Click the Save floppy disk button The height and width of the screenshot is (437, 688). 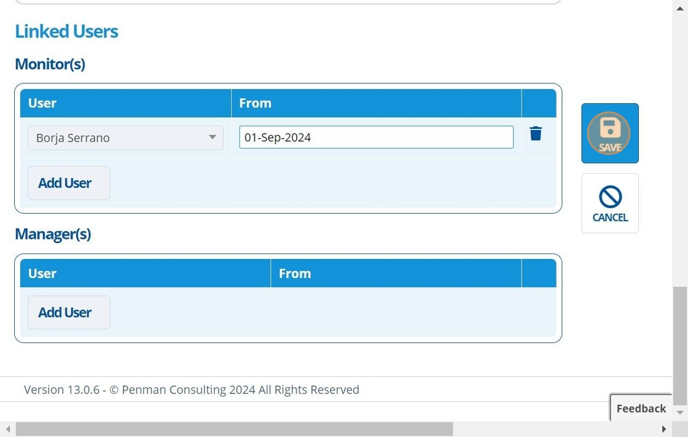[609, 133]
